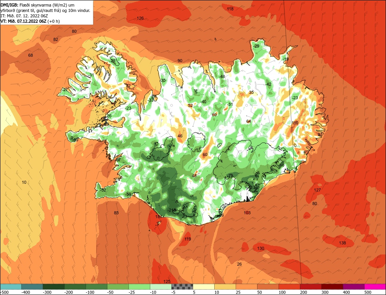Click the dark teal legend swatch for -400 to -300

[32, 287]
